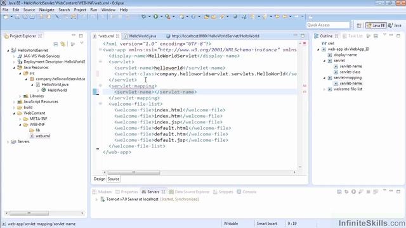Open the Task List tab
The width and height of the screenshot is (406, 228).
[x=353, y=36]
